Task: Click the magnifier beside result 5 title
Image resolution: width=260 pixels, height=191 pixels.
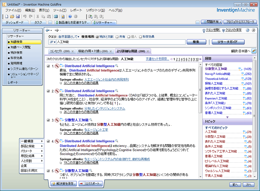Action: (91, 170)
